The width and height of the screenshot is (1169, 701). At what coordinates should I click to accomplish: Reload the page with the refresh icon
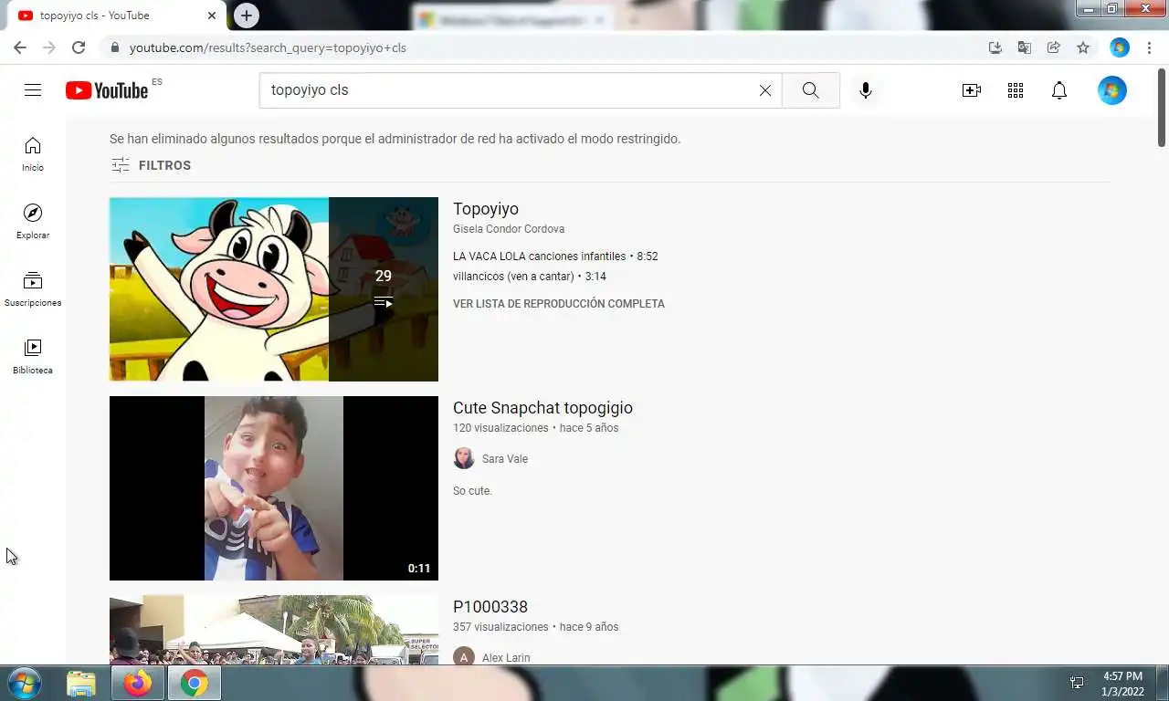[79, 47]
